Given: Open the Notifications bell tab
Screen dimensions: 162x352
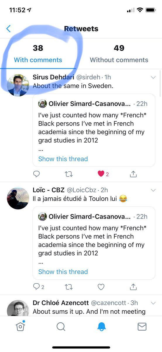Looking at the screenshot, I should tap(101, 326).
